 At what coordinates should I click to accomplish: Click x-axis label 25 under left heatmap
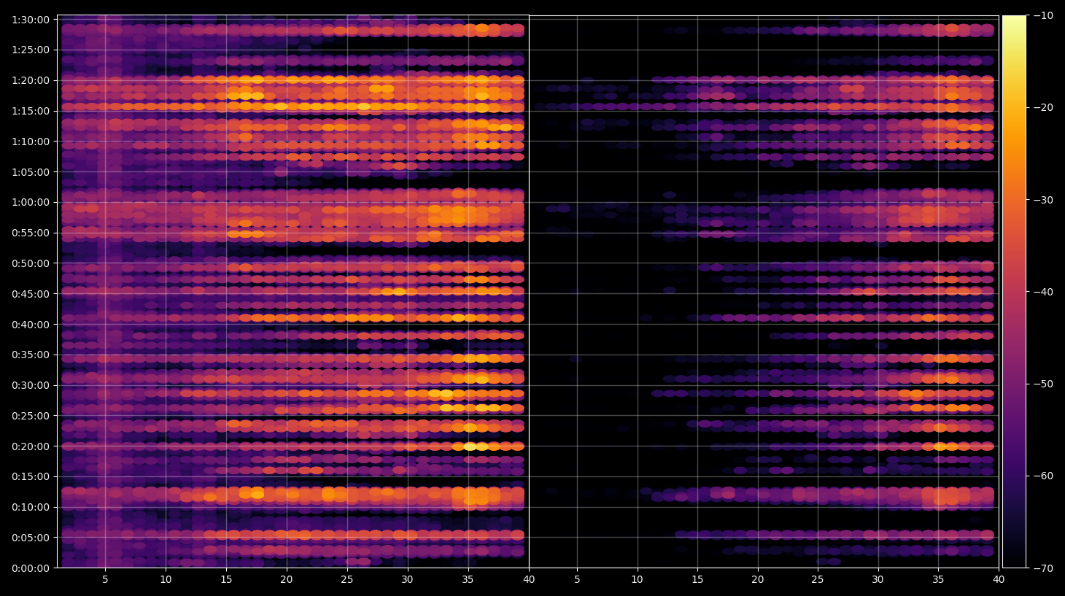[346, 580]
